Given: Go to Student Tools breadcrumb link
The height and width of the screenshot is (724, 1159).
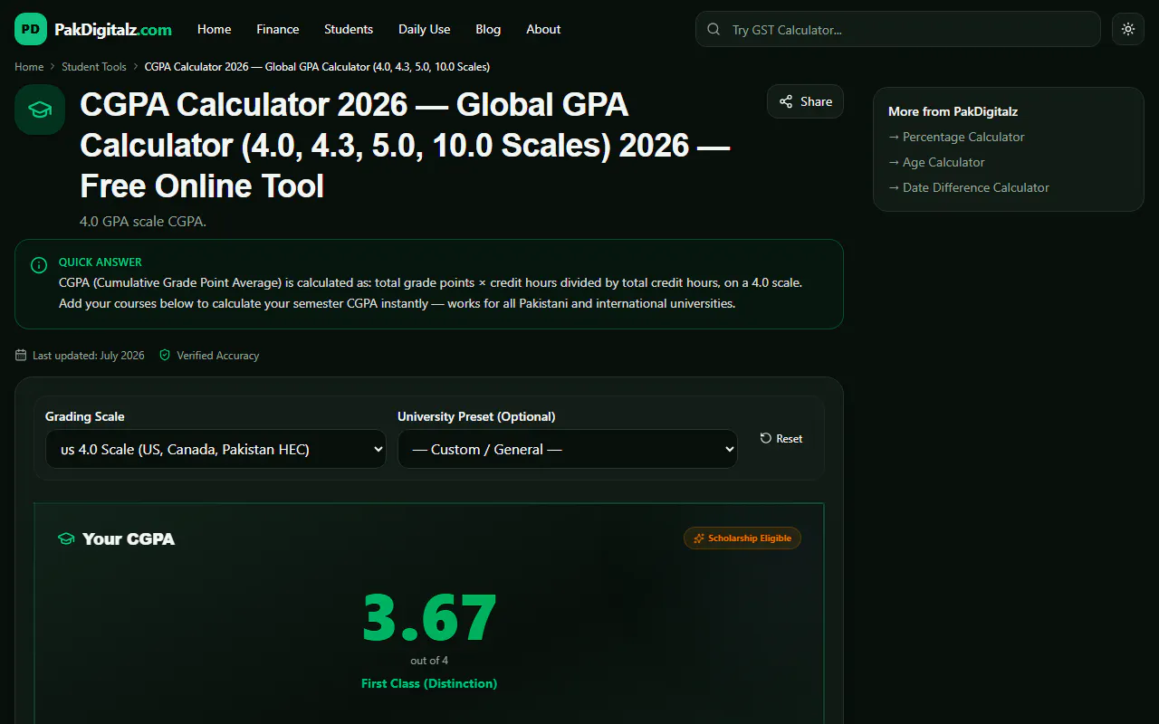Looking at the screenshot, I should coord(94,67).
